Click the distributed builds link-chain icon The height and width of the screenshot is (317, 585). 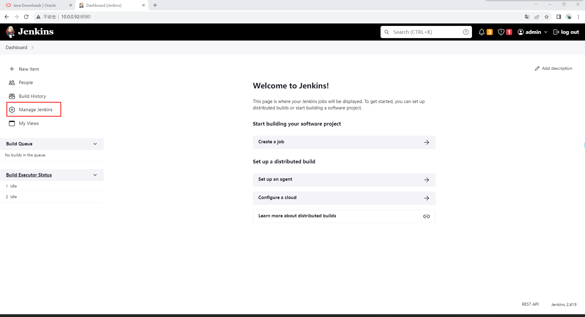click(427, 216)
